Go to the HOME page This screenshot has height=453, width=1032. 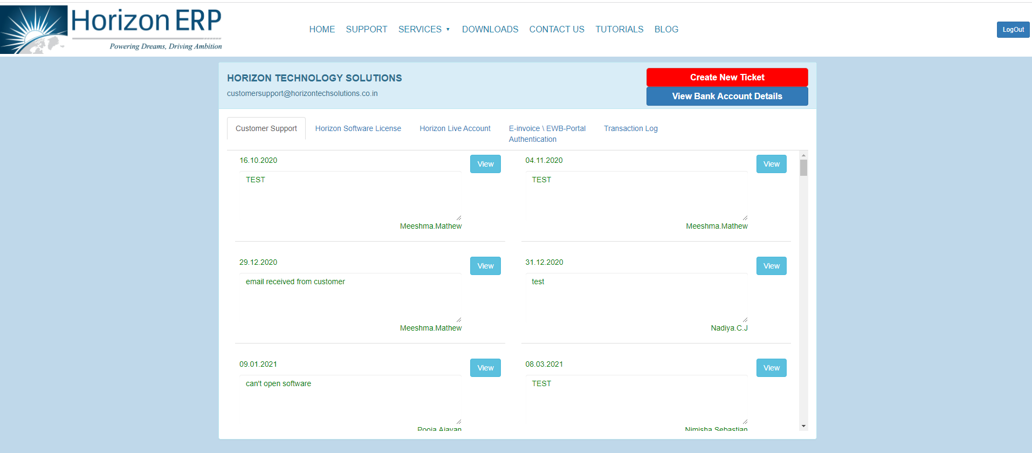pyautogui.click(x=322, y=29)
